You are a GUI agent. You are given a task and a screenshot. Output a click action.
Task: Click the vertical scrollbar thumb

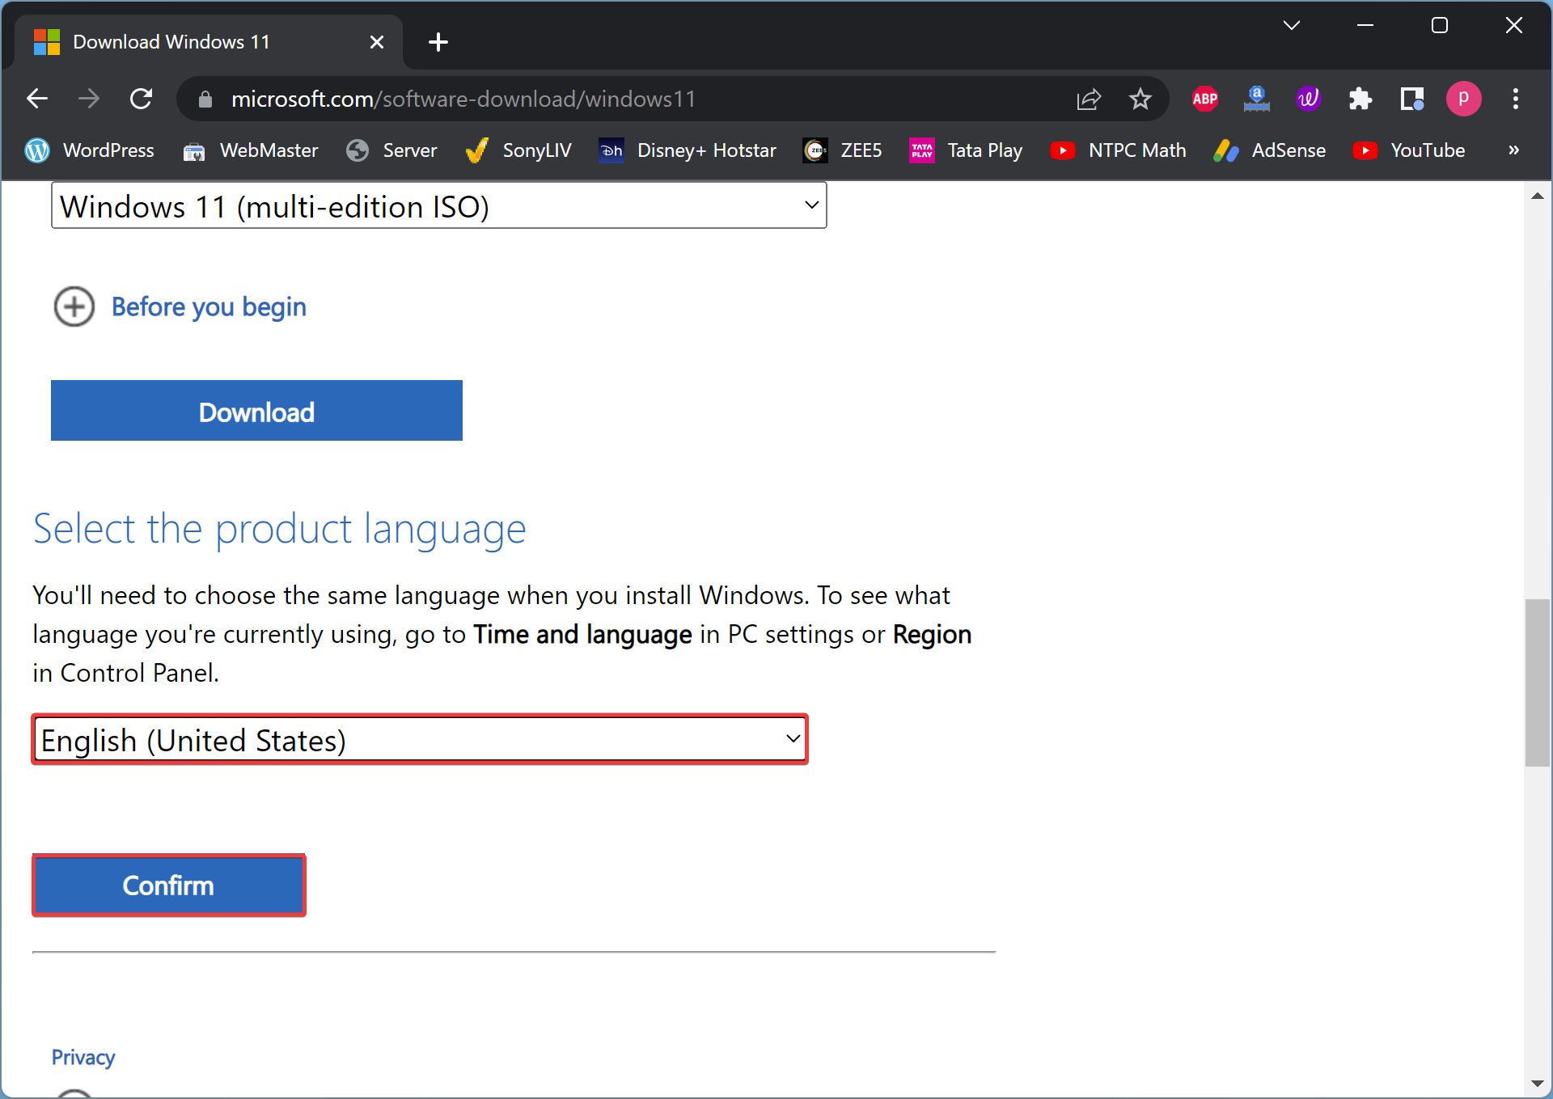point(1538,682)
